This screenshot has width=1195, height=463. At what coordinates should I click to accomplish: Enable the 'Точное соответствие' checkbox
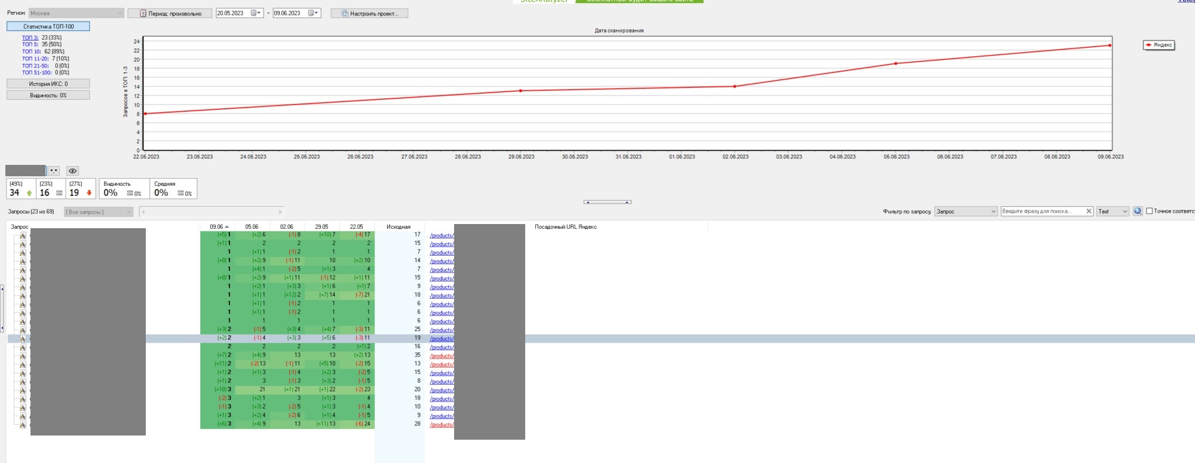click(1149, 211)
